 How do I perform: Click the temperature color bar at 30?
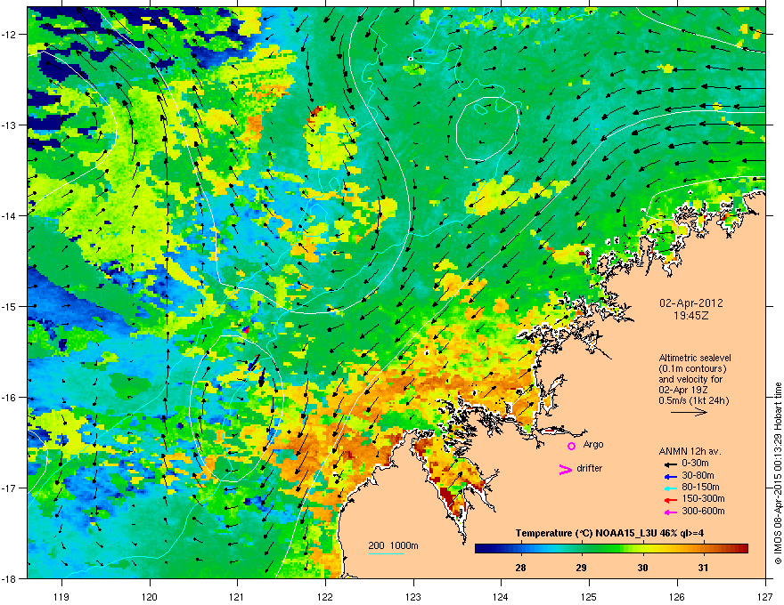(x=642, y=549)
